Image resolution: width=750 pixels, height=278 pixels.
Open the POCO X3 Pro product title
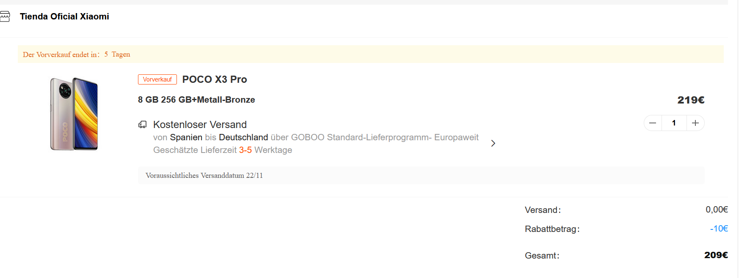point(215,79)
